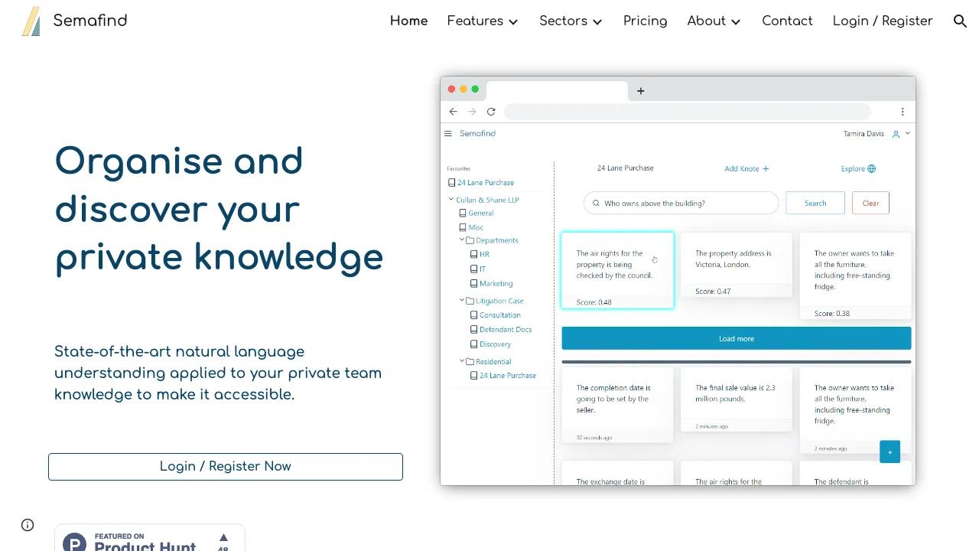Viewport: 979px width, 551px height.
Task: Click the plus icon beside Add Knote
Action: click(766, 169)
